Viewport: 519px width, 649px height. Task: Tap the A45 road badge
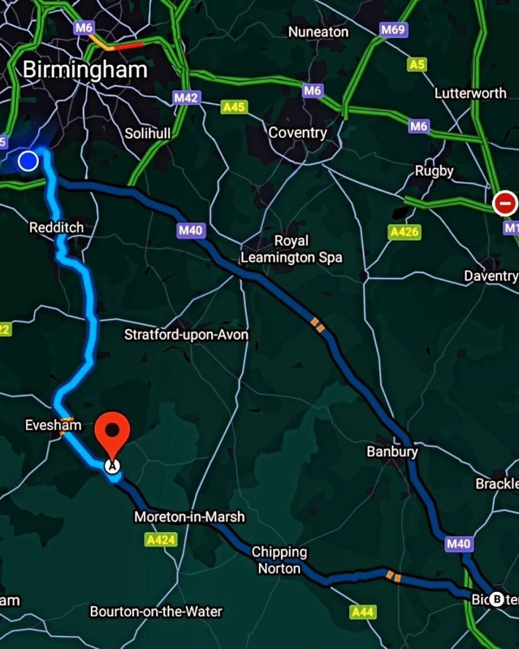234,107
